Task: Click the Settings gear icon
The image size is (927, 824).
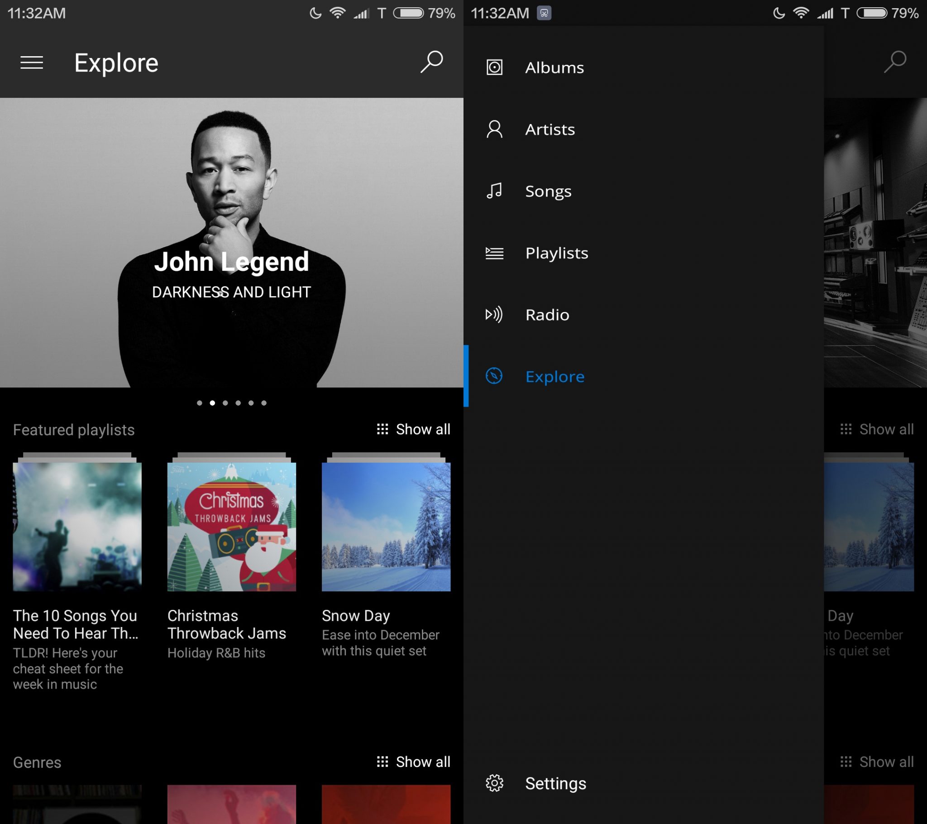Action: [494, 783]
